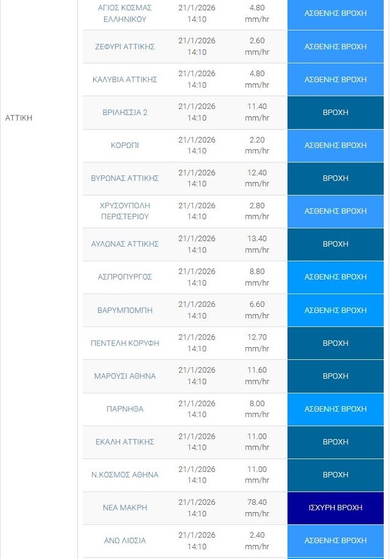
Task: Open the ΧΡΥΣΟΥΠΟΛΗ ΠΕΡΙΣΤΕΡΙΟΥ station
Action: (125, 211)
